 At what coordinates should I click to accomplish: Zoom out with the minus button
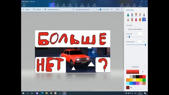(x=94, y=9)
